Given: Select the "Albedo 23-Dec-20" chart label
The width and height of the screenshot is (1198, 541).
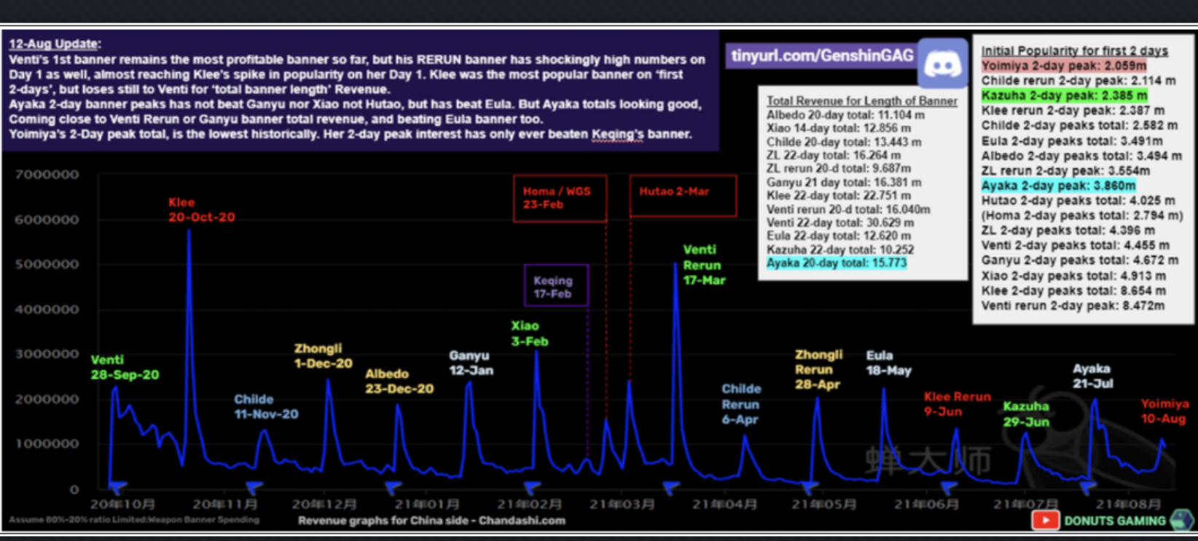Looking at the screenshot, I should coord(399,381).
